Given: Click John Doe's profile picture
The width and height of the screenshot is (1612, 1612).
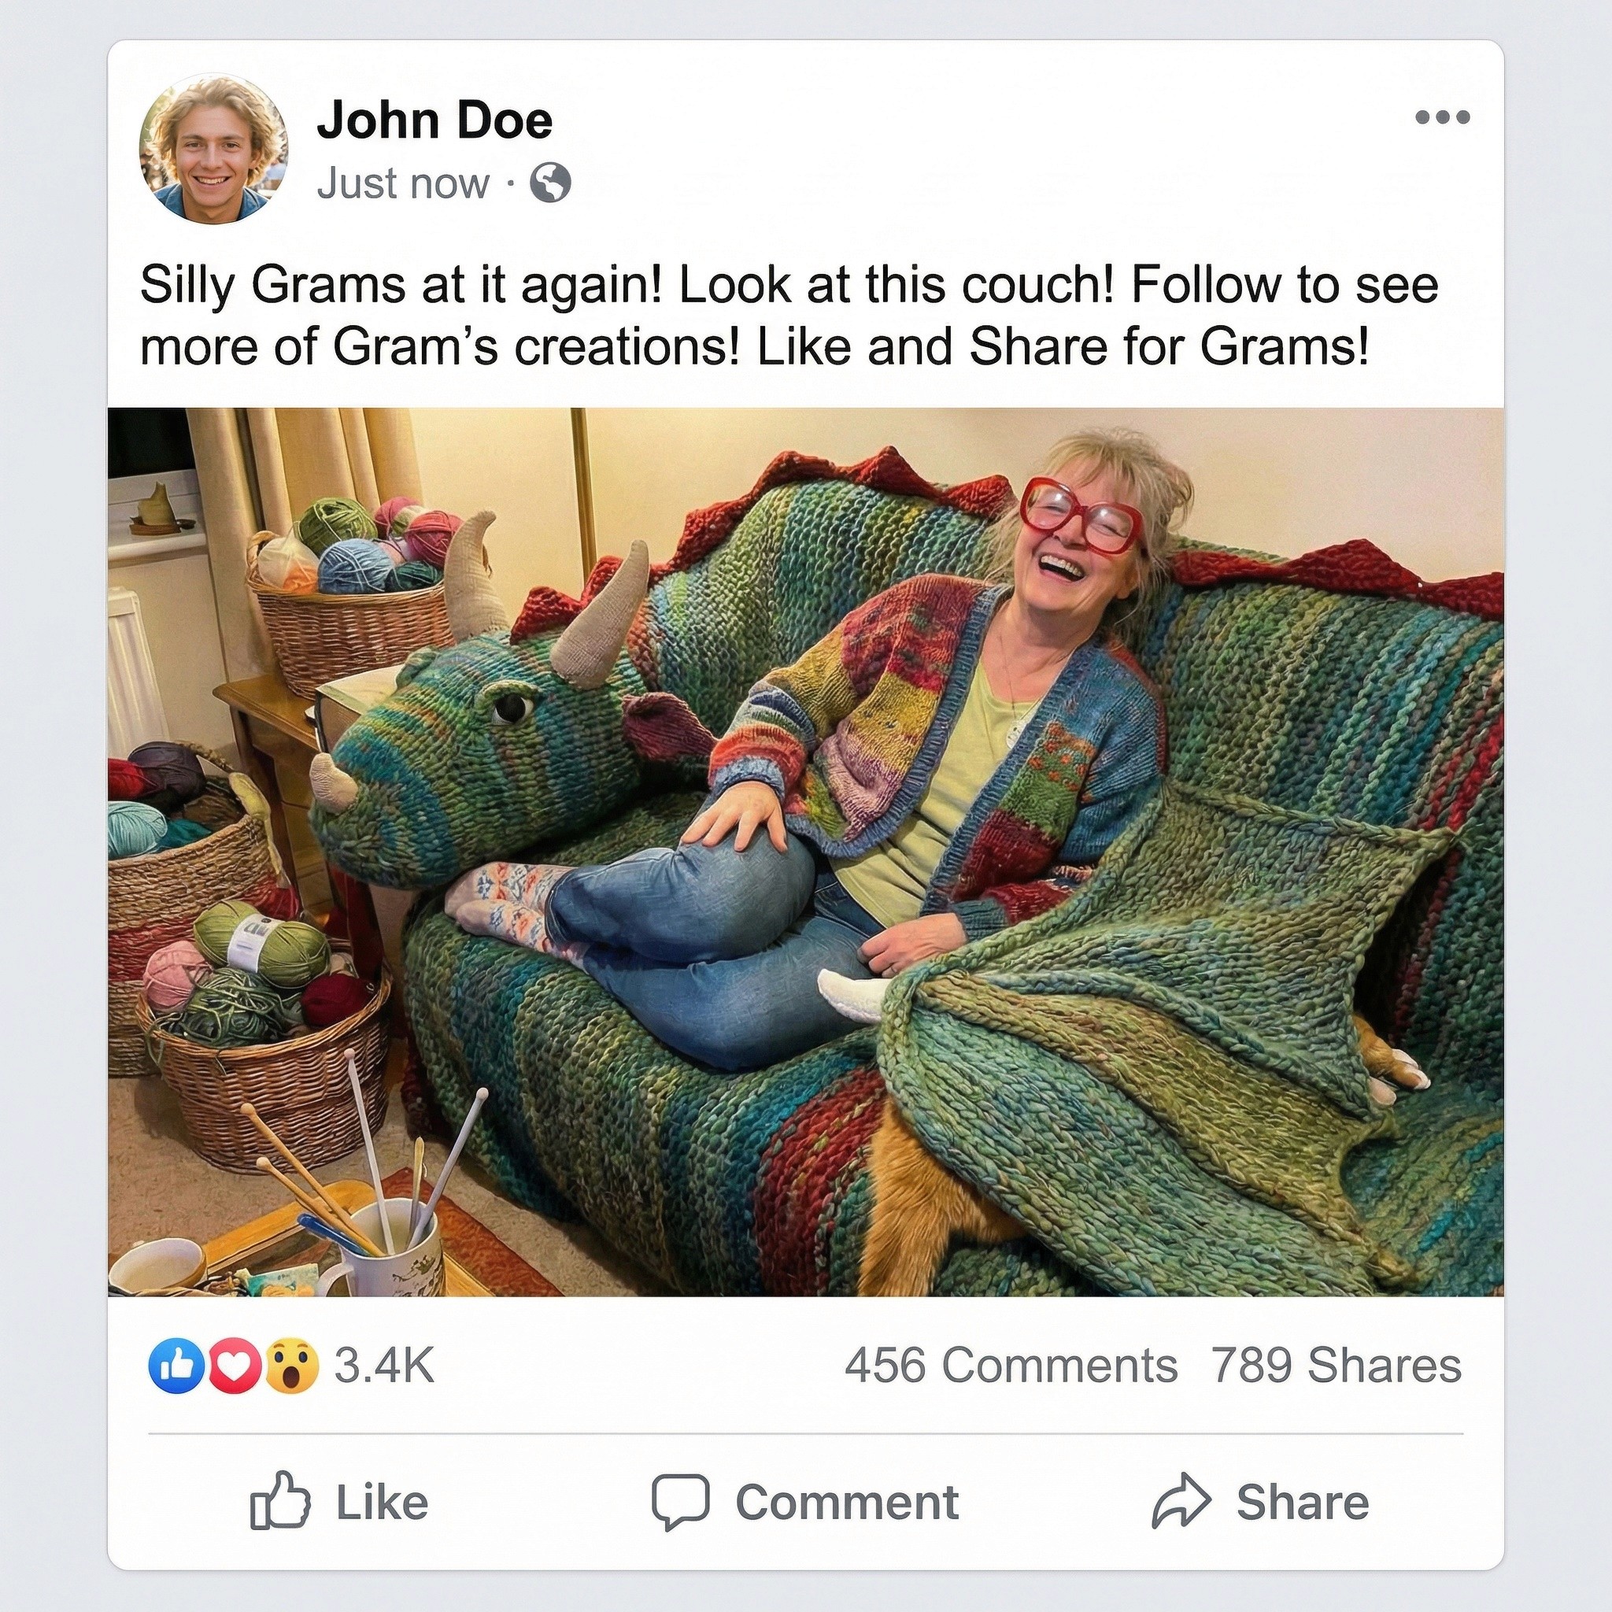Looking at the screenshot, I should coord(214,149).
